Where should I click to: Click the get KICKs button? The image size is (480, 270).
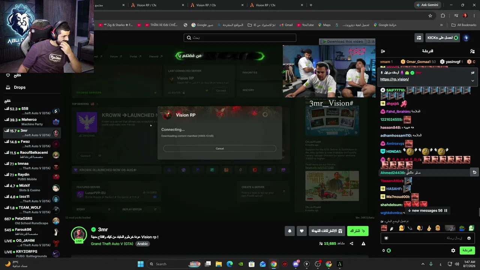point(443,38)
